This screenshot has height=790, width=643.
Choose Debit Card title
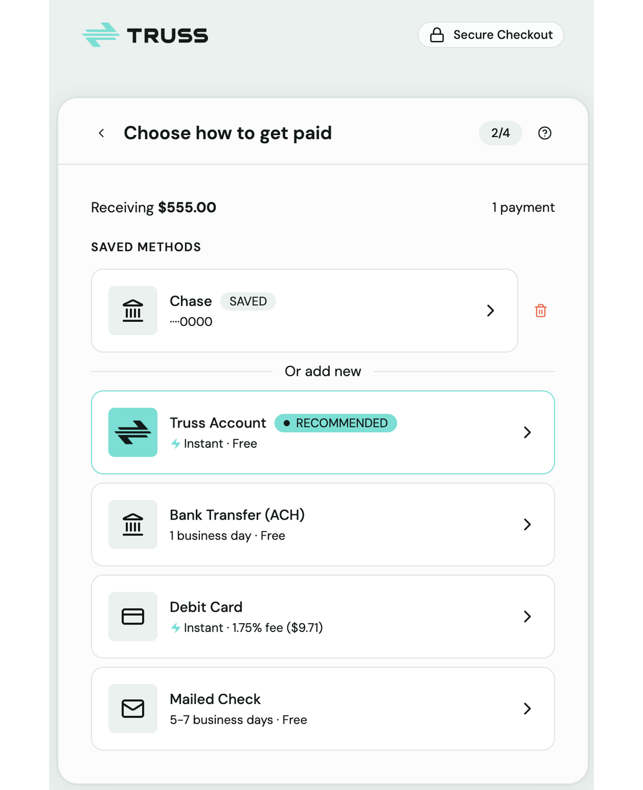206,607
